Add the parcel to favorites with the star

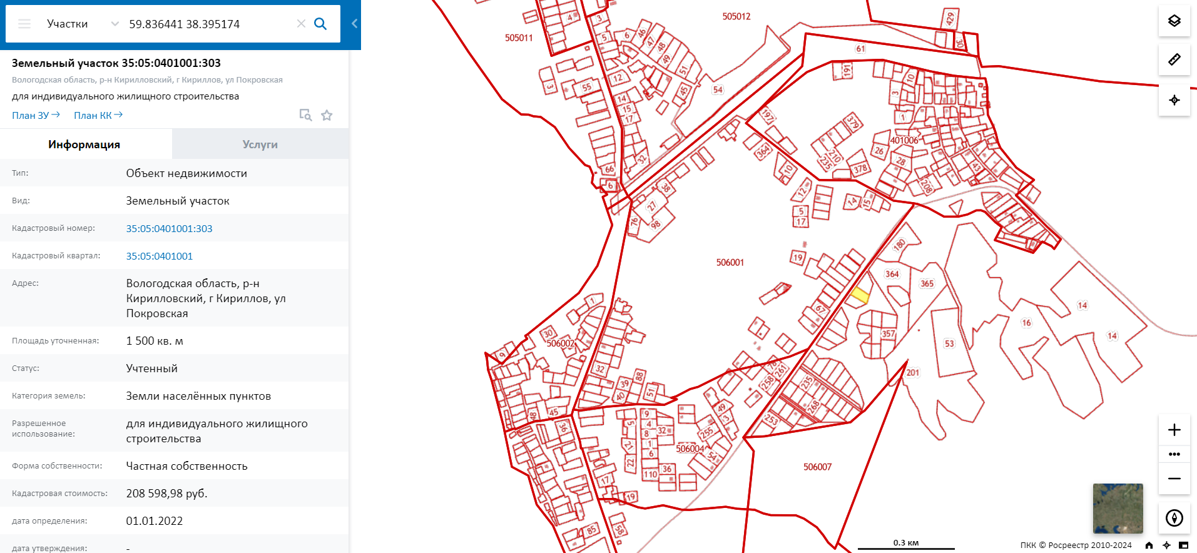click(x=327, y=115)
